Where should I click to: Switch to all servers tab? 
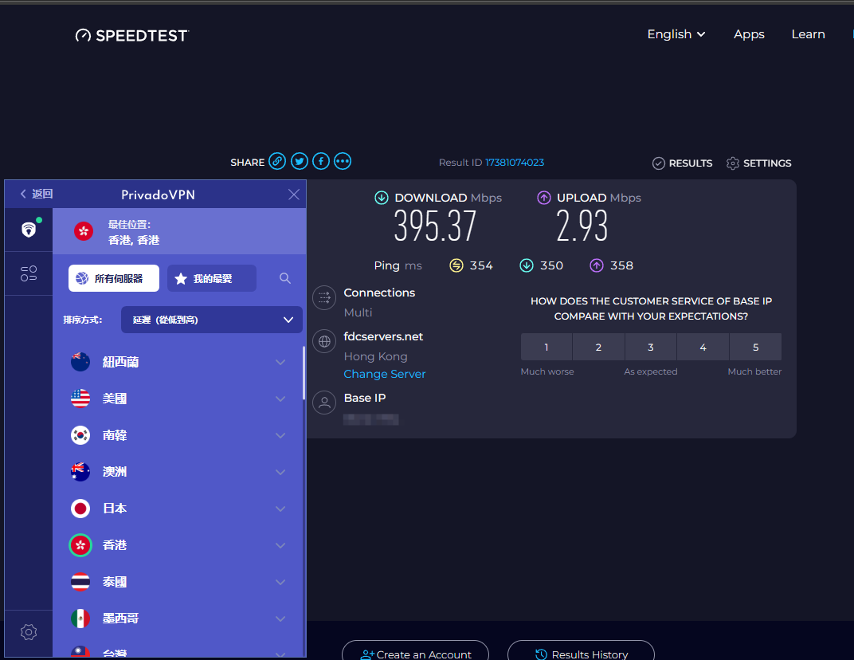tap(114, 278)
